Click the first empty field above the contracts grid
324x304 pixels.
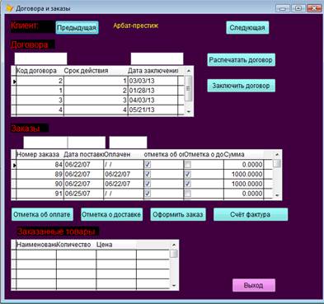click(x=40, y=58)
